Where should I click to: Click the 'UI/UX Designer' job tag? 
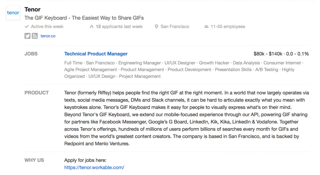pyautogui.click(x=180, y=63)
